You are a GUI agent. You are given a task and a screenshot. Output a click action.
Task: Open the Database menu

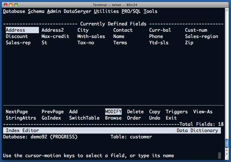point(14,12)
